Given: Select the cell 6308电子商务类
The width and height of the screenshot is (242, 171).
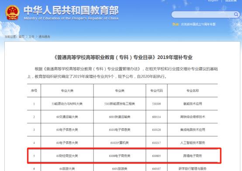Looking at the screenshot, I should coord(120,156).
